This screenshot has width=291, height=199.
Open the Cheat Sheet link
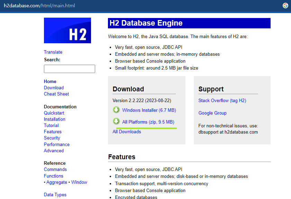click(56, 94)
